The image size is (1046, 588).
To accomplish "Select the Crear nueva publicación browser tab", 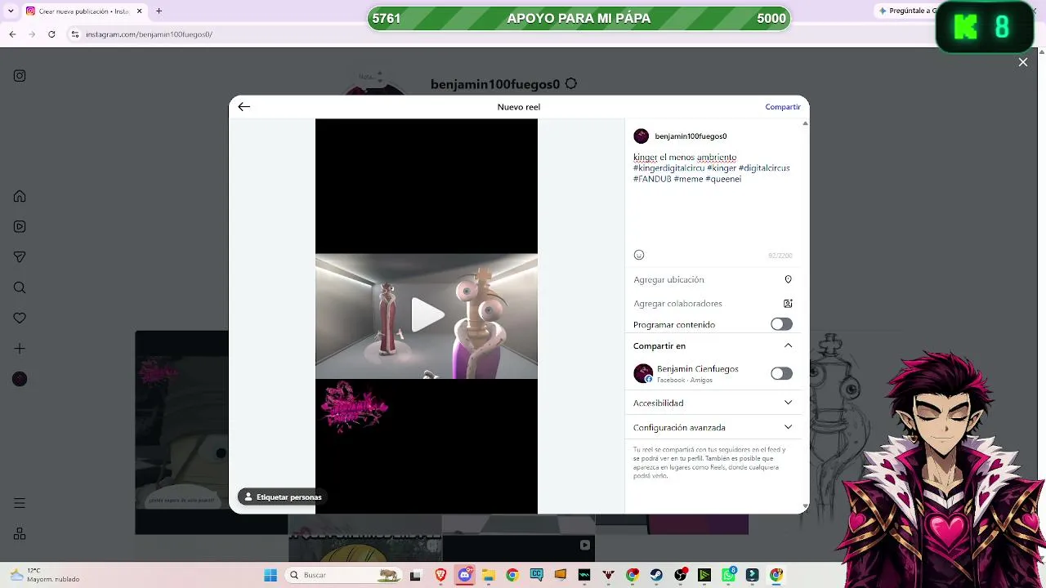I will tap(84, 11).
